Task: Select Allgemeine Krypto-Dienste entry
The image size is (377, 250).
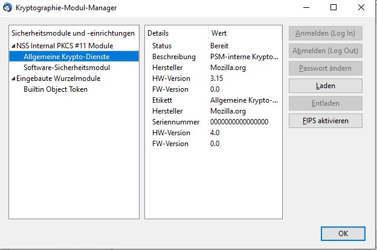Action: coord(66,57)
